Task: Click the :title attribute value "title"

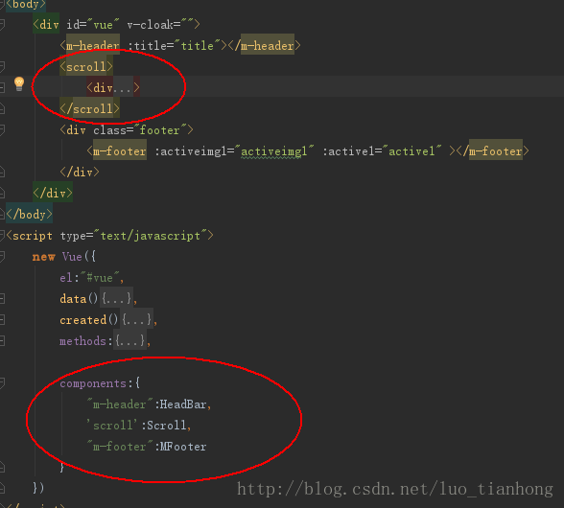Action: [198, 46]
